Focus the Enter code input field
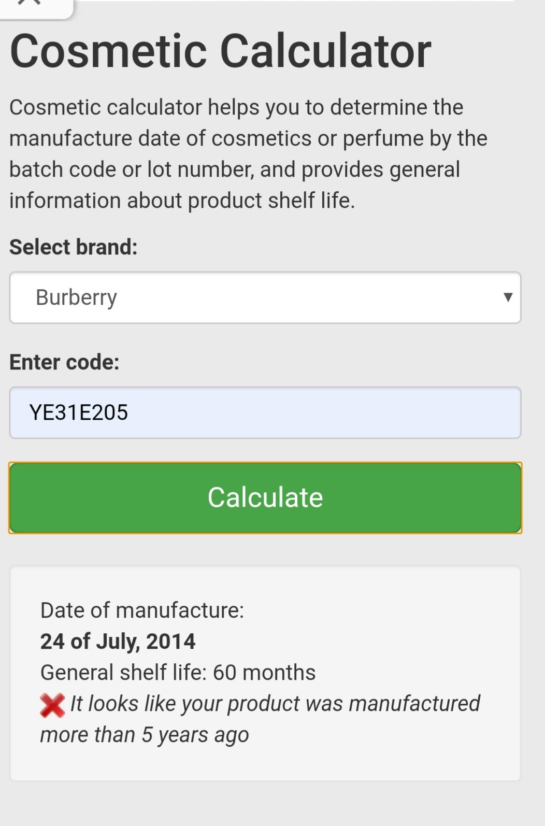545x826 pixels. [265, 412]
